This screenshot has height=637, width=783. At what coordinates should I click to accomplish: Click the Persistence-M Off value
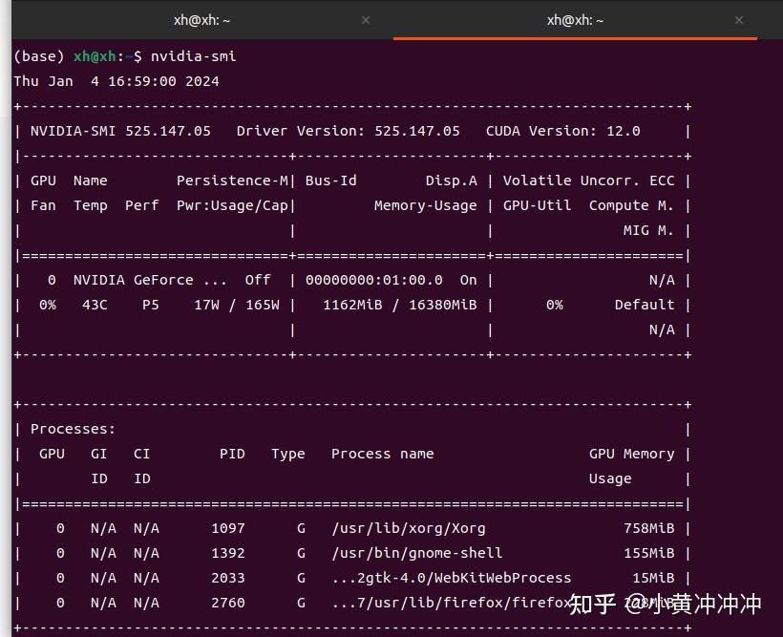point(256,280)
